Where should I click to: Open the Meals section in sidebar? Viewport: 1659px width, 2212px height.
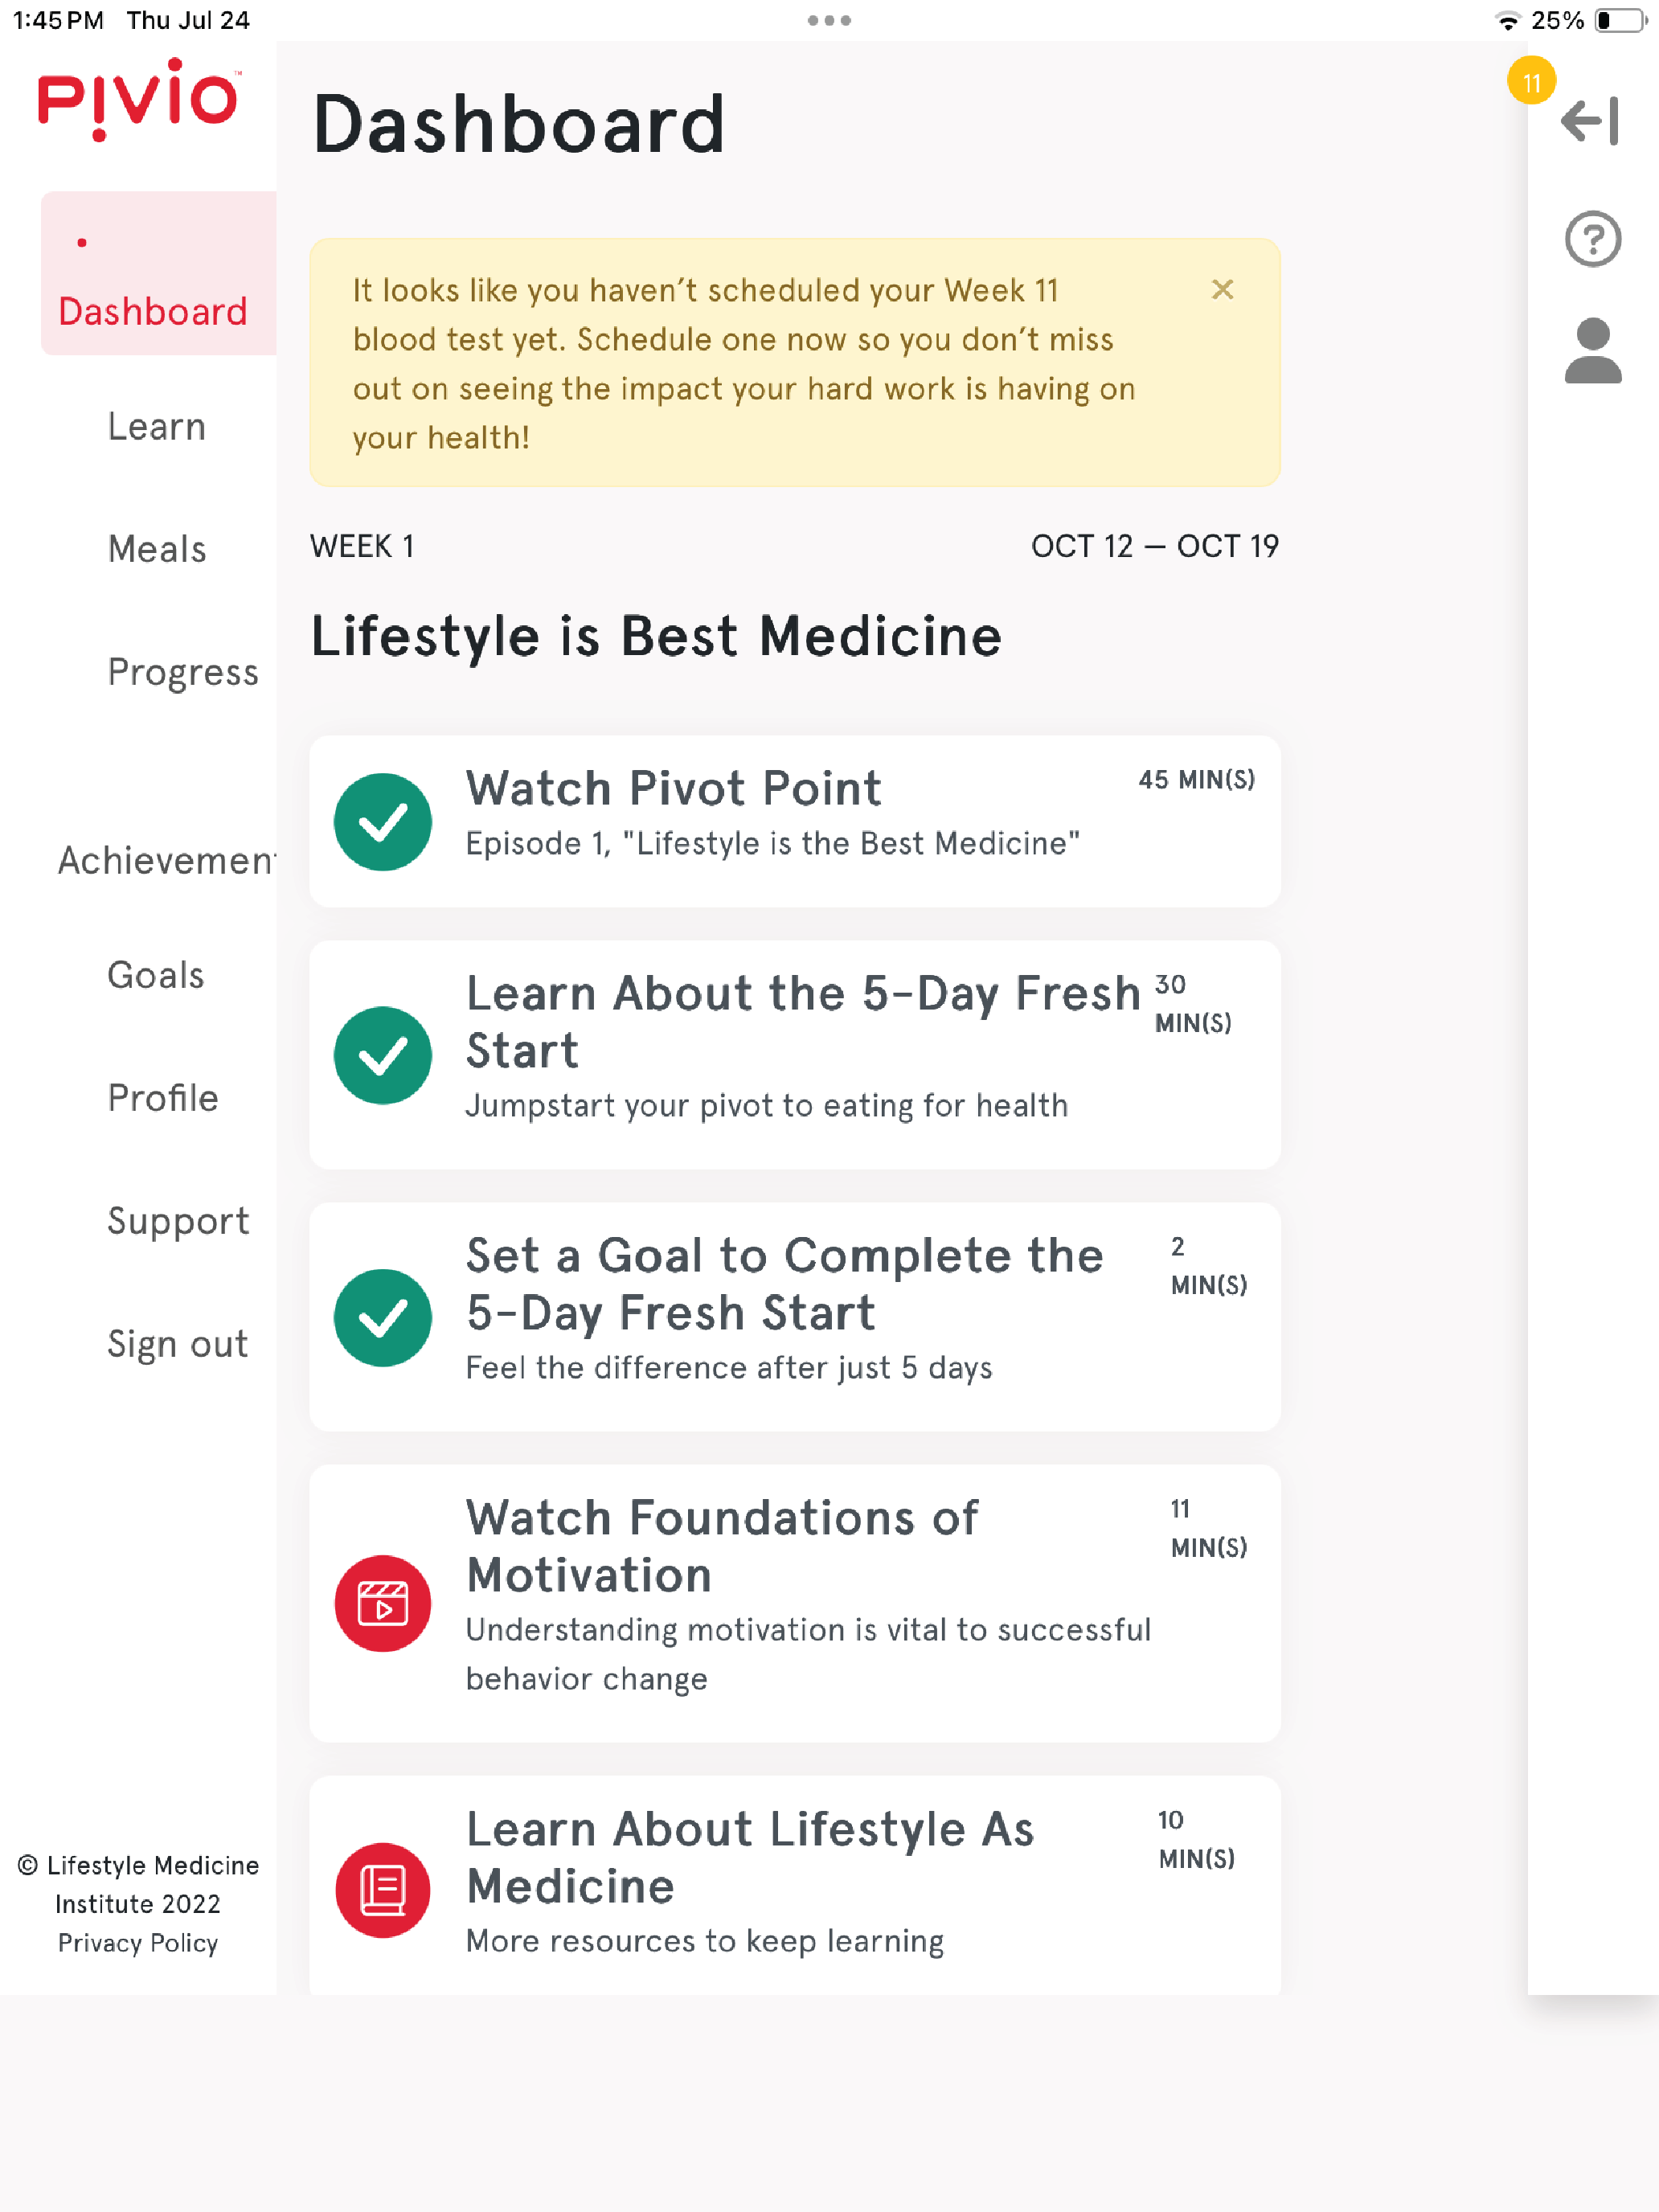click(157, 549)
